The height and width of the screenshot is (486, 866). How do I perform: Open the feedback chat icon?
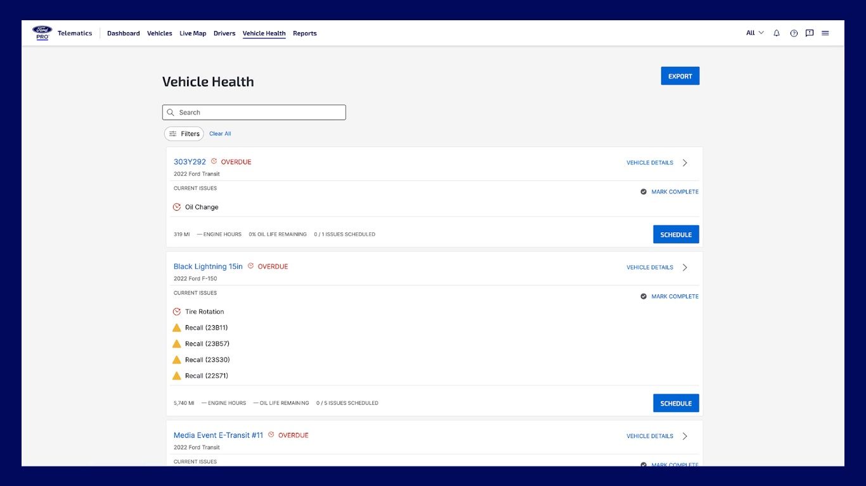(810, 33)
